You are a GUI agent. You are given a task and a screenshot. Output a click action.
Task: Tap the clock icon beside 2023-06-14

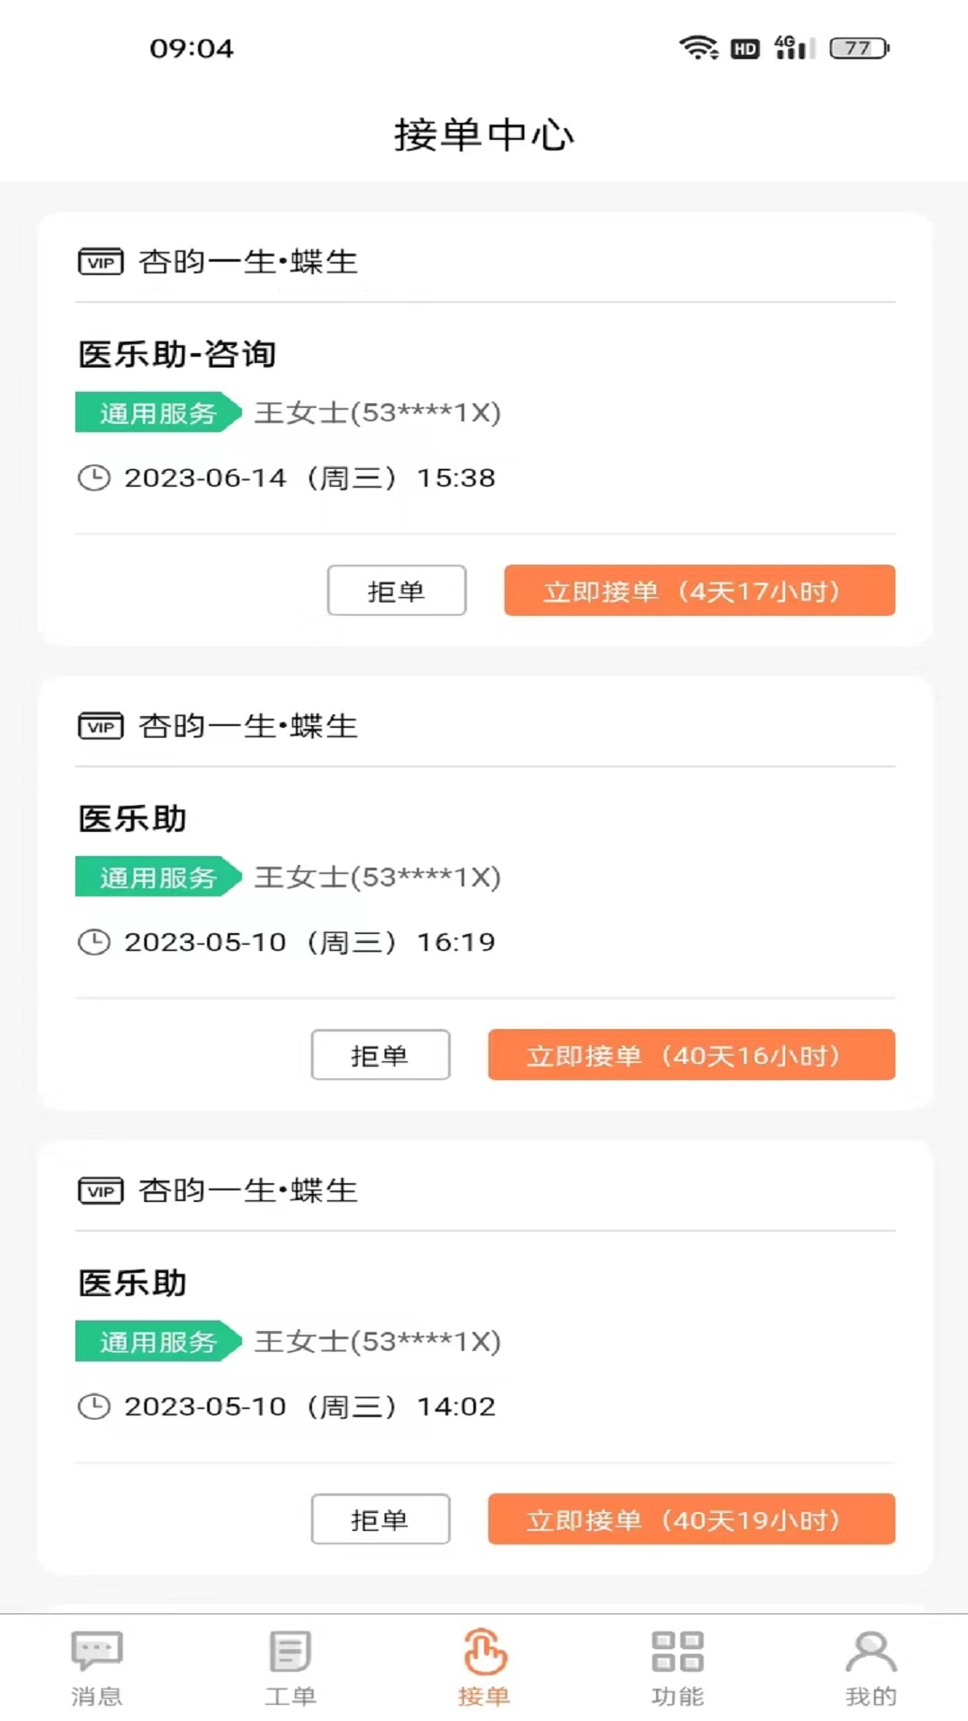click(94, 478)
